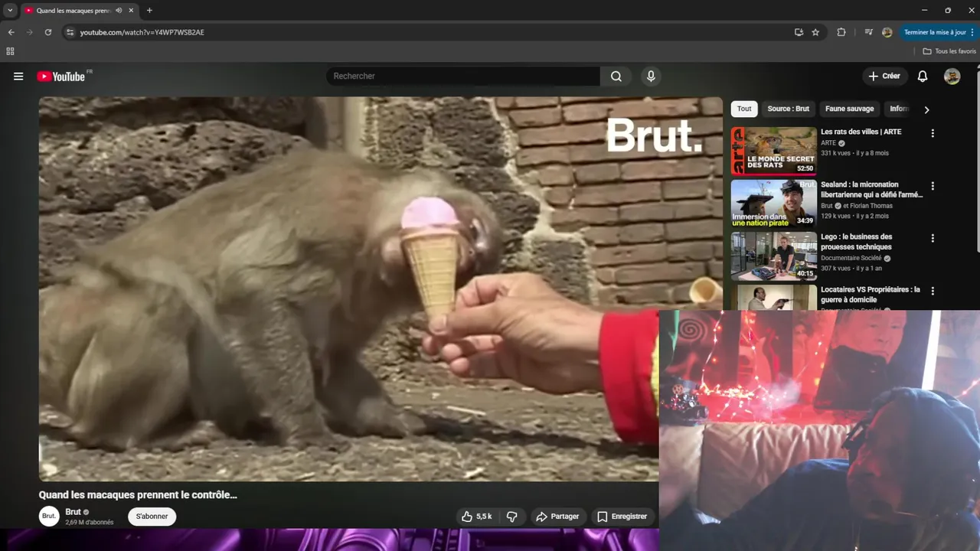Viewport: 980px width, 551px height.
Task: Click the Enregistrer button
Action: (622, 517)
